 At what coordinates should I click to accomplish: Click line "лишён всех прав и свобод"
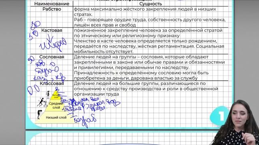[105, 25]
